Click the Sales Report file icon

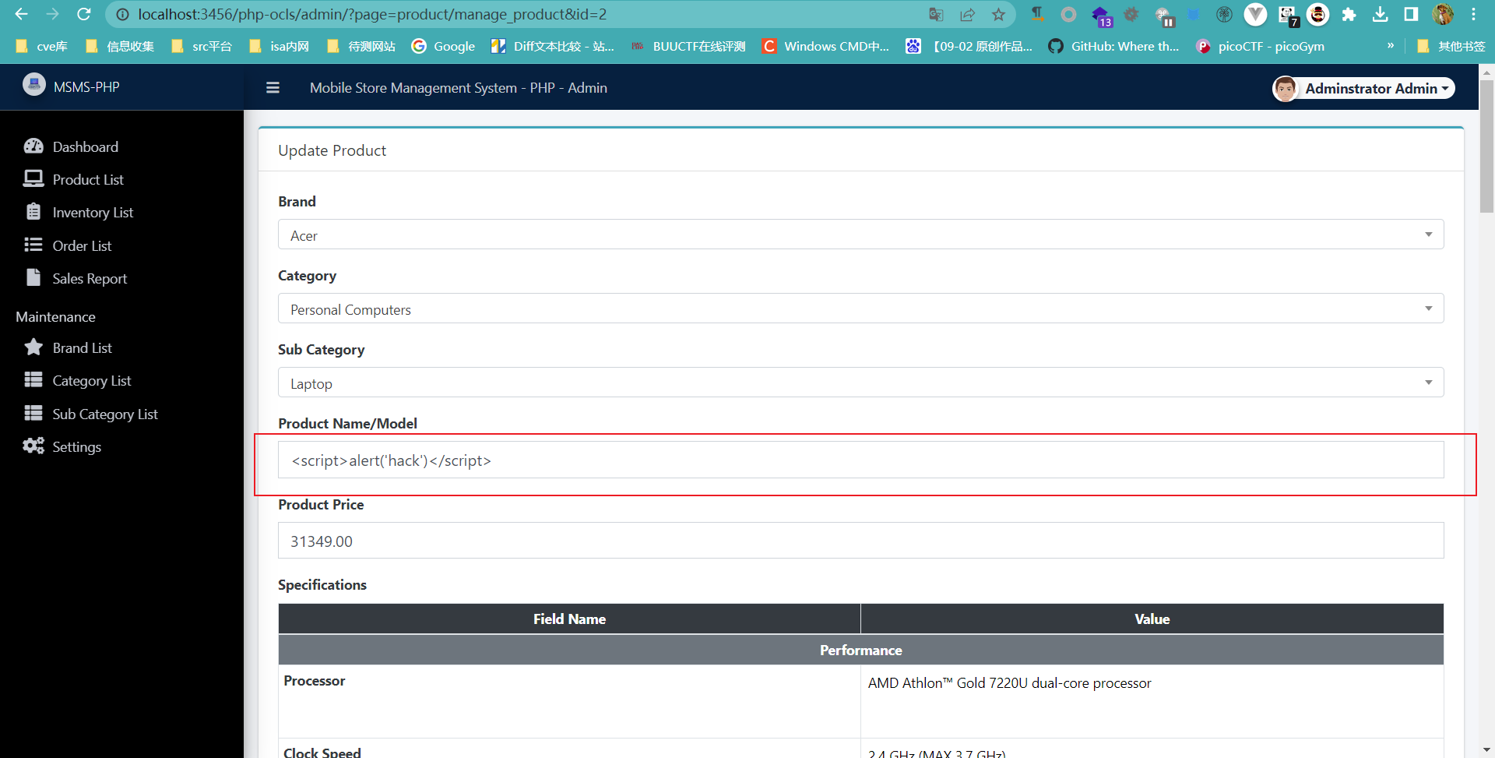click(33, 278)
